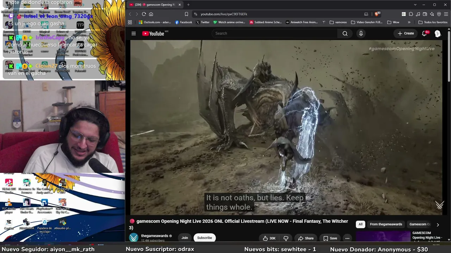Viewport: 451px width, 253px height.
Task: Show more bookmarks with the overflow chevron
Action: (x=409, y=22)
